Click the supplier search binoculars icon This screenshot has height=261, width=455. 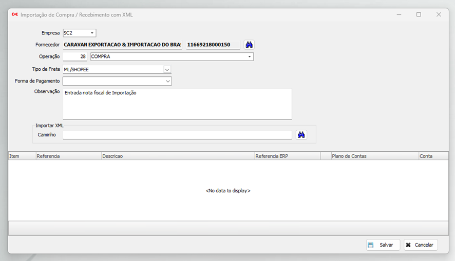[x=249, y=45]
